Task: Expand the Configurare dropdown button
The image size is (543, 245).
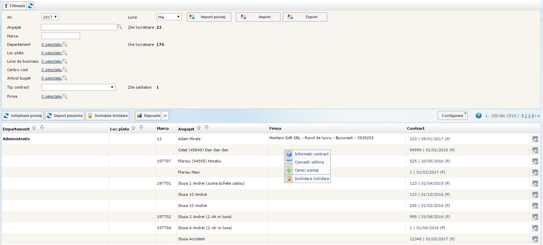Action: tap(452, 116)
